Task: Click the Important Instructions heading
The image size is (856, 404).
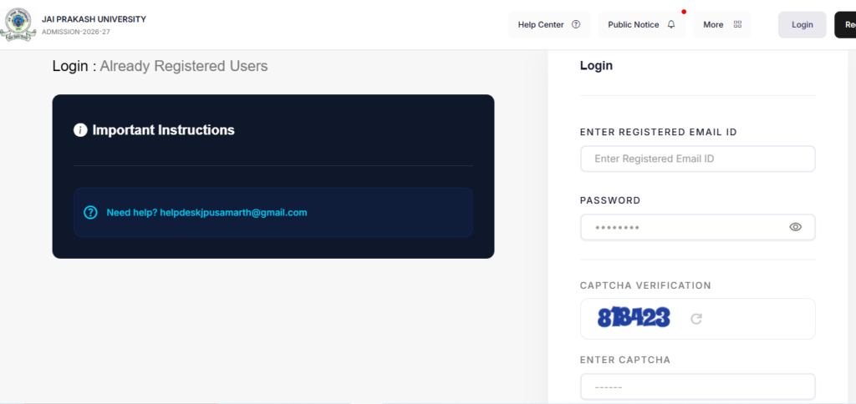Action: tap(164, 130)
